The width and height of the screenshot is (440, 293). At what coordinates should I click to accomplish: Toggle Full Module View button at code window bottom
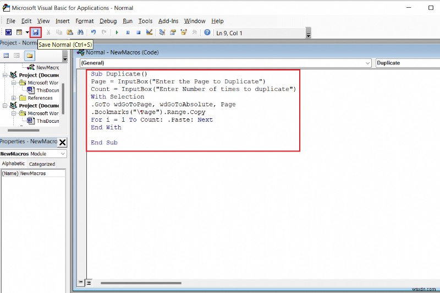(89, 283)
